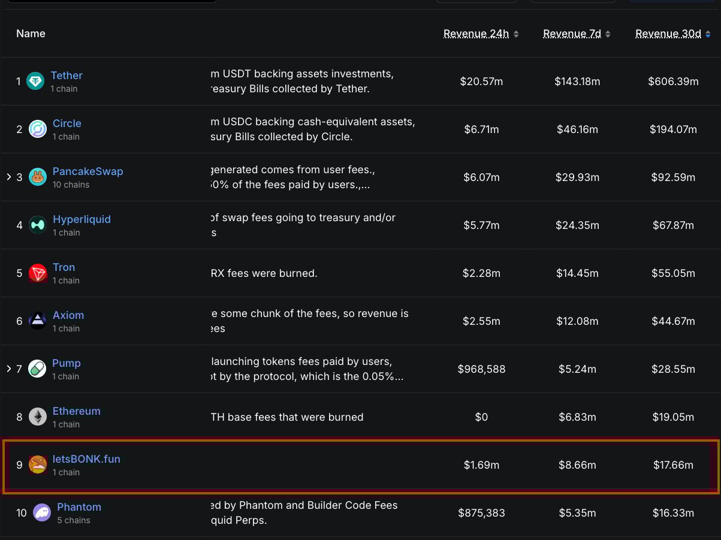Click the Tron logo icon
The width and height of the screenshot is (721, 540).
pos(38,273)
